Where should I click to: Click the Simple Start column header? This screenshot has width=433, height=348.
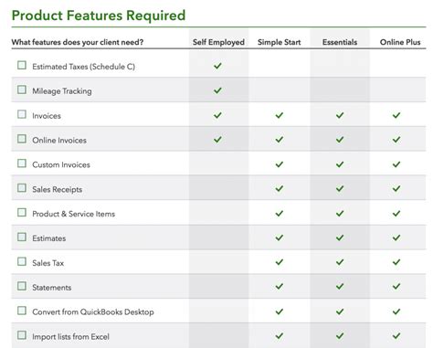click(x=279, y=42)
